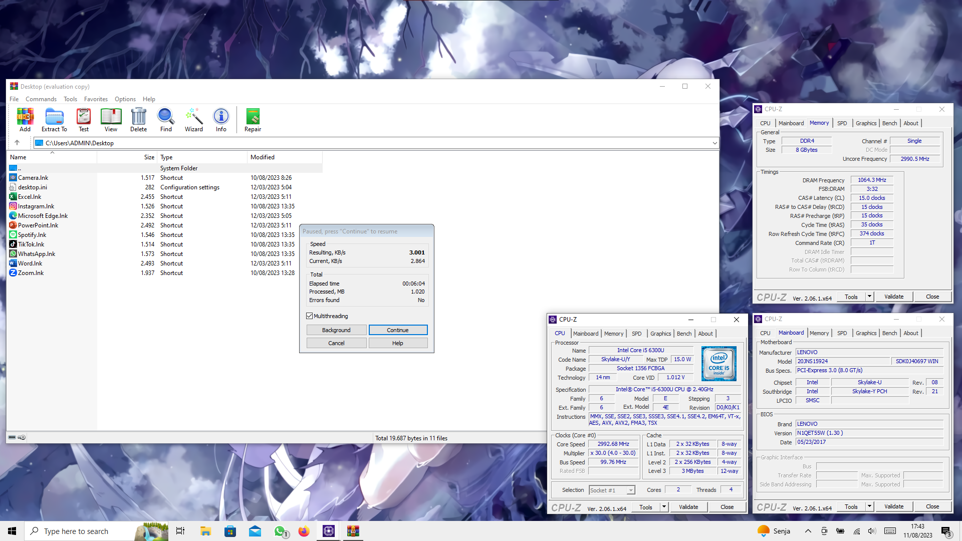Viewport: 962px width, 541px height.
Task: Switch to Graphics tab in Mainboard window
Action: (x=866, y=333)
